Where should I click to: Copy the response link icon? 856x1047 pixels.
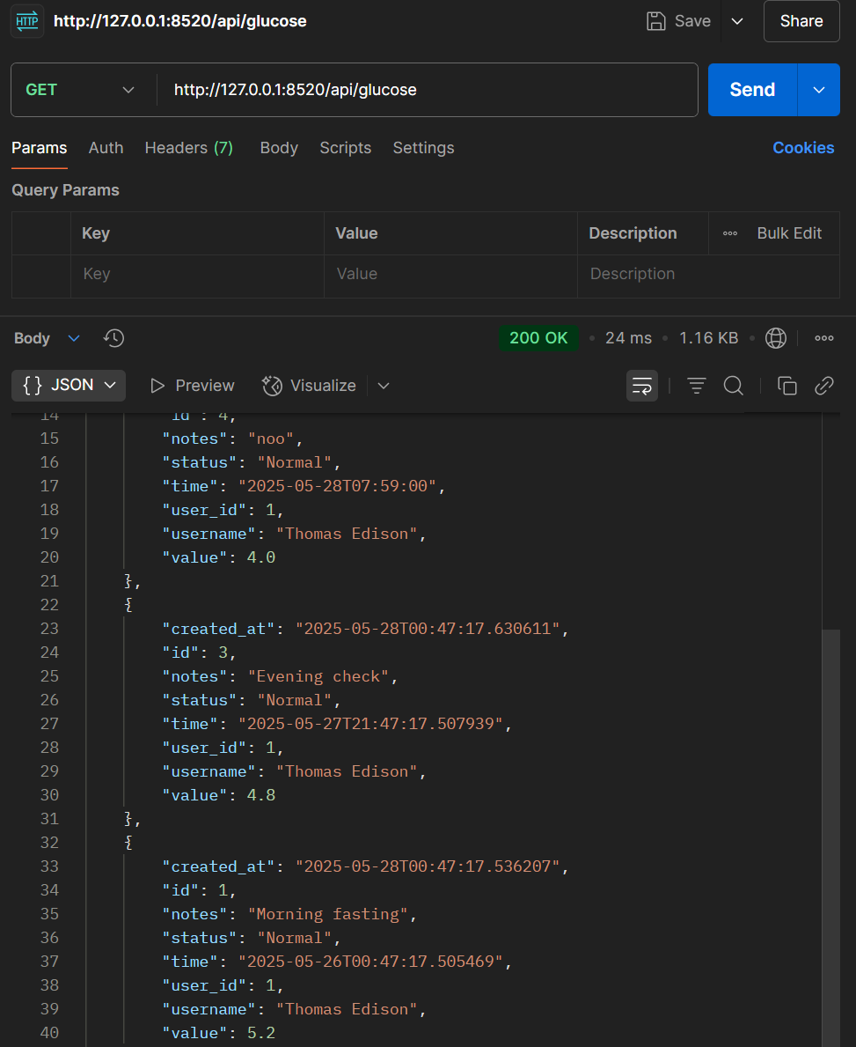coord(824,386)
